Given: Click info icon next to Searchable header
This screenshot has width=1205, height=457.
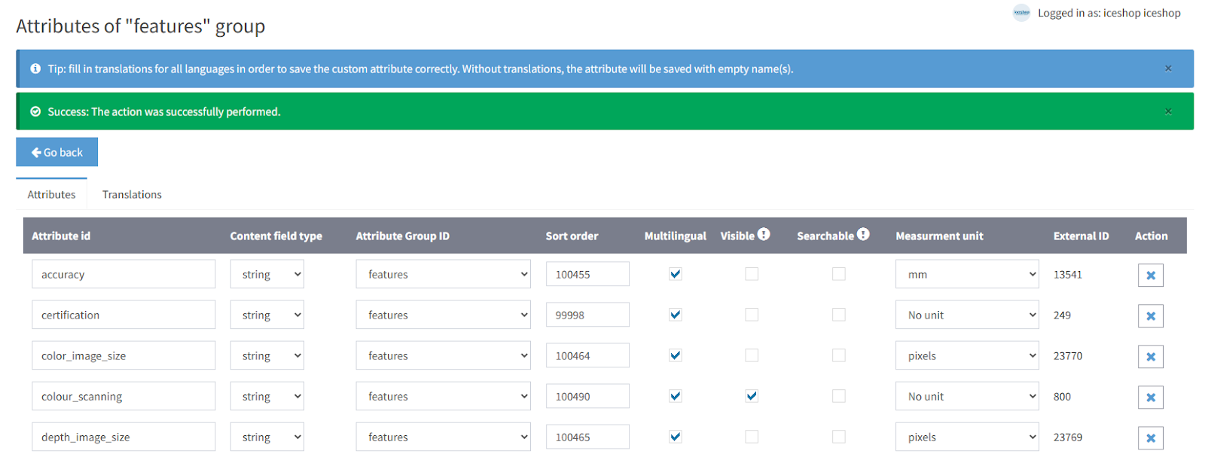Looking at the screenshot, I should coord(863,234).
